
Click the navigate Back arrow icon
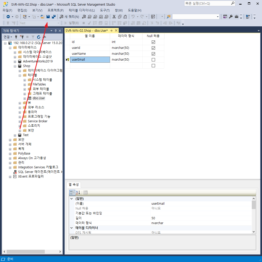coord(8,17)
